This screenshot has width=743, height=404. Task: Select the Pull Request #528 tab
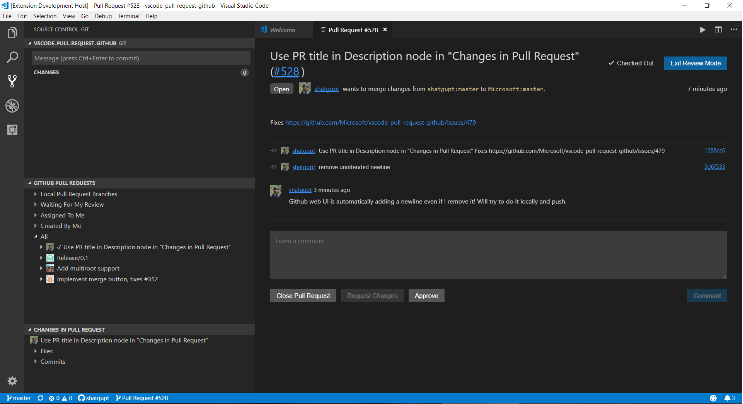(353, 30)
